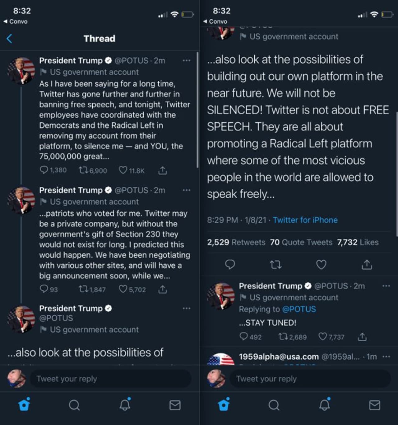Screen dimensions: 398x425
Task: Open more options on '...patriots who voted' tweet
Action: point(186,190)
